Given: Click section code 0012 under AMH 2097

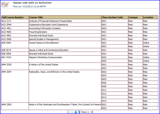Looking at the screenshot, I should click(x=115, y=94).
